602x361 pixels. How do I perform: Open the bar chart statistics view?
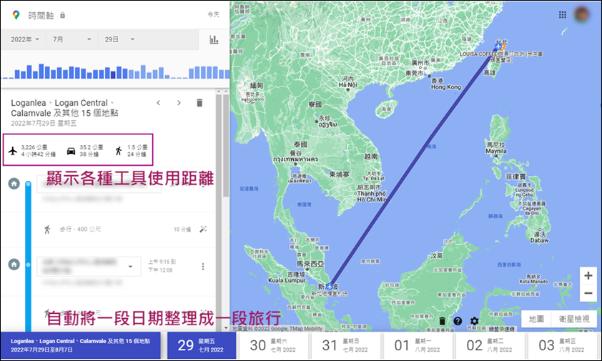click(214, 39)
